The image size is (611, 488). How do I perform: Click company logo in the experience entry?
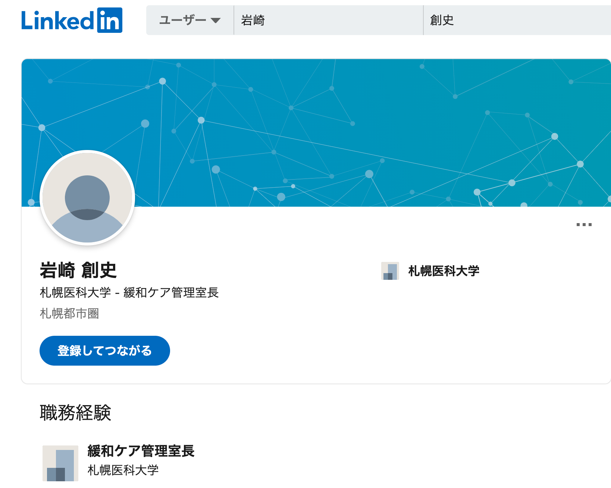pyautogui.click(x=60, y=463)
